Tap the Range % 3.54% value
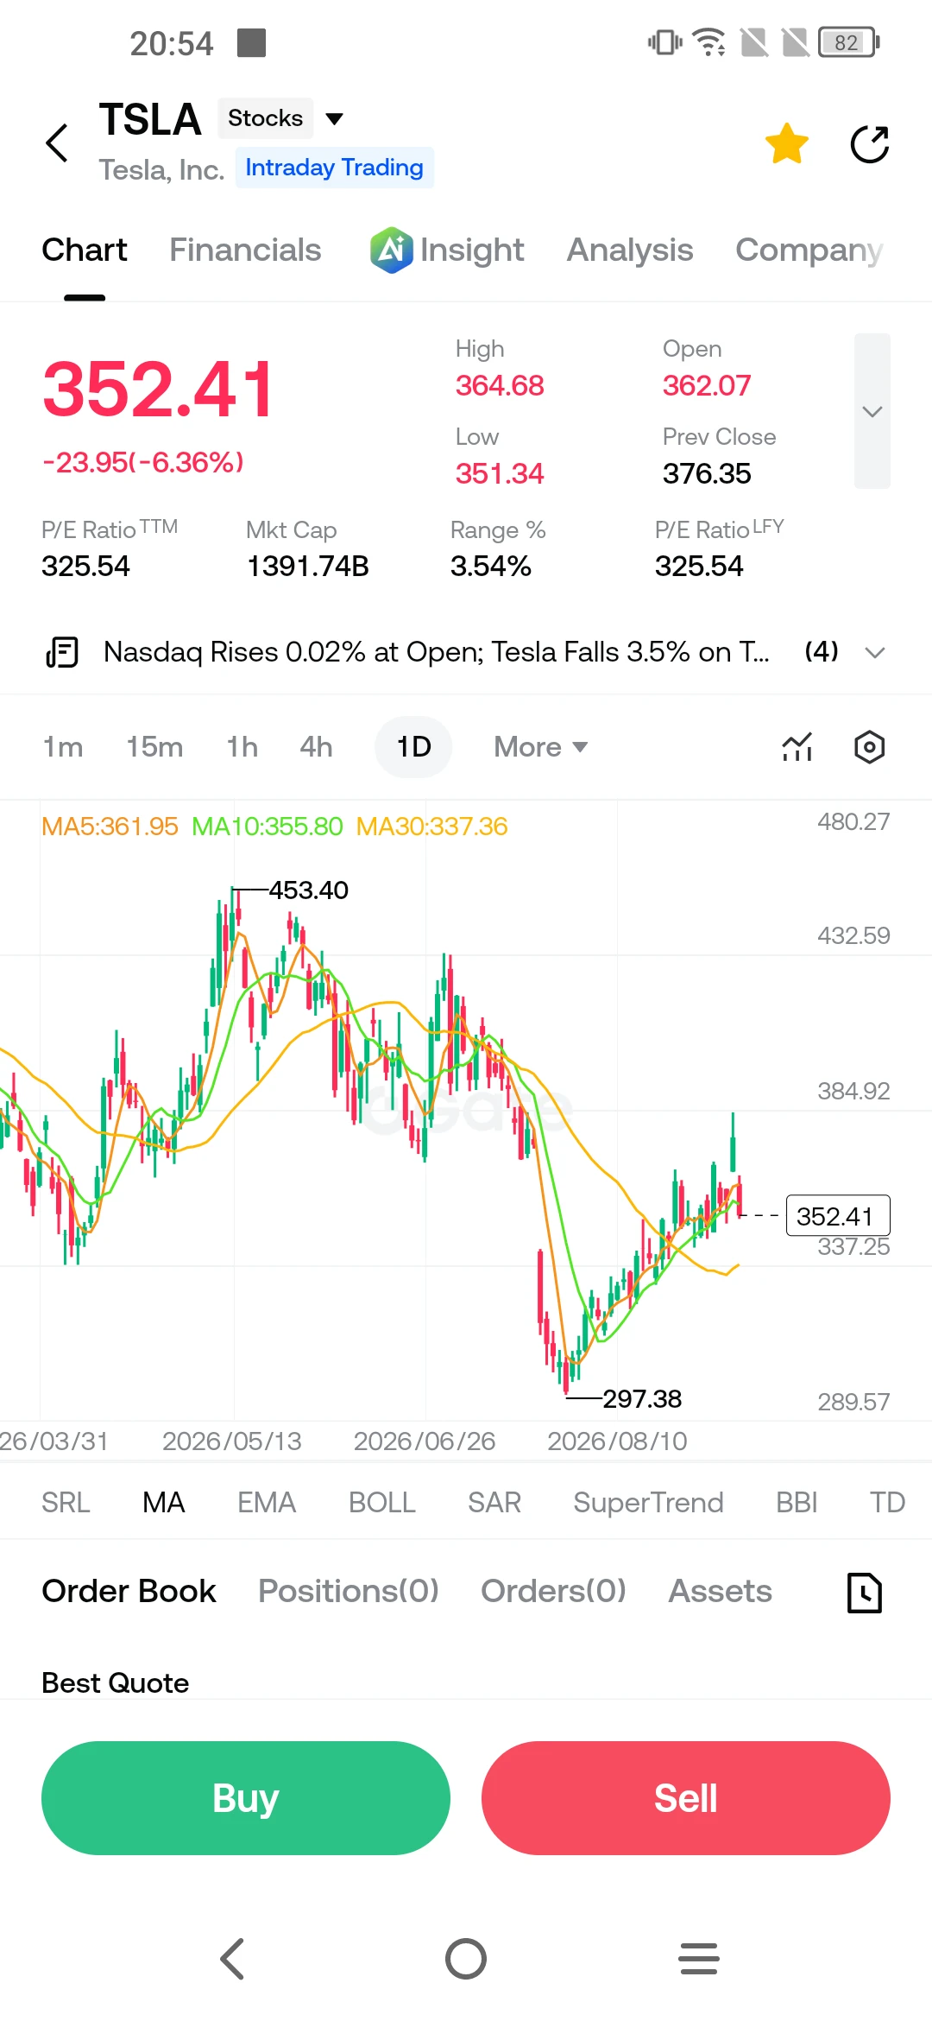This screenshot has height=2021, width=932. (490, 566)
